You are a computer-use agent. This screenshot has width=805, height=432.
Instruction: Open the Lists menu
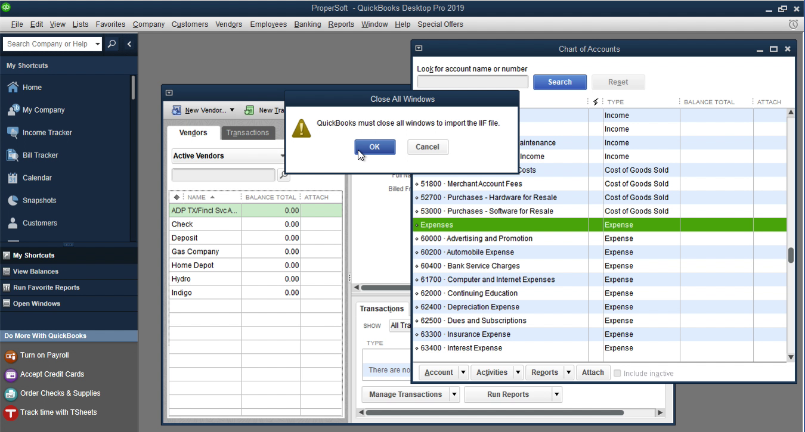[80, 24]
